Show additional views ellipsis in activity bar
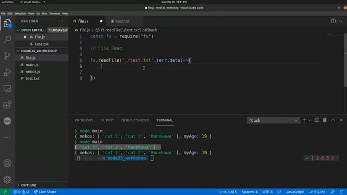Image resolution: width=347 pixels, height=195 pixels. pos(7,137)
